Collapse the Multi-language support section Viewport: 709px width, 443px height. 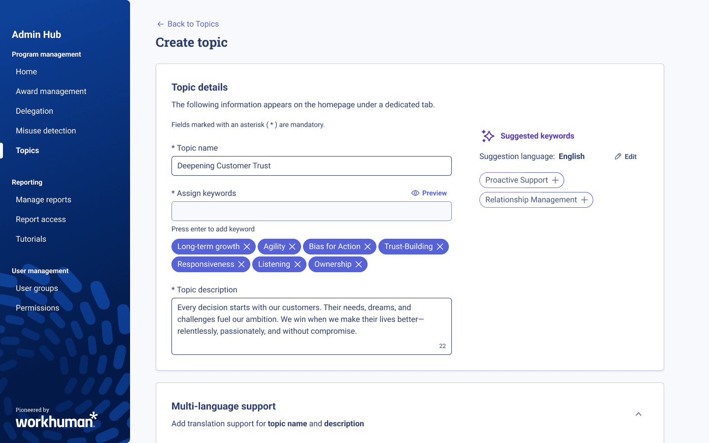coord(638,414)
